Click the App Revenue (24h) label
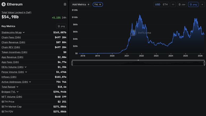The height and width of the screenshot is (116, 206). (12, 57)
